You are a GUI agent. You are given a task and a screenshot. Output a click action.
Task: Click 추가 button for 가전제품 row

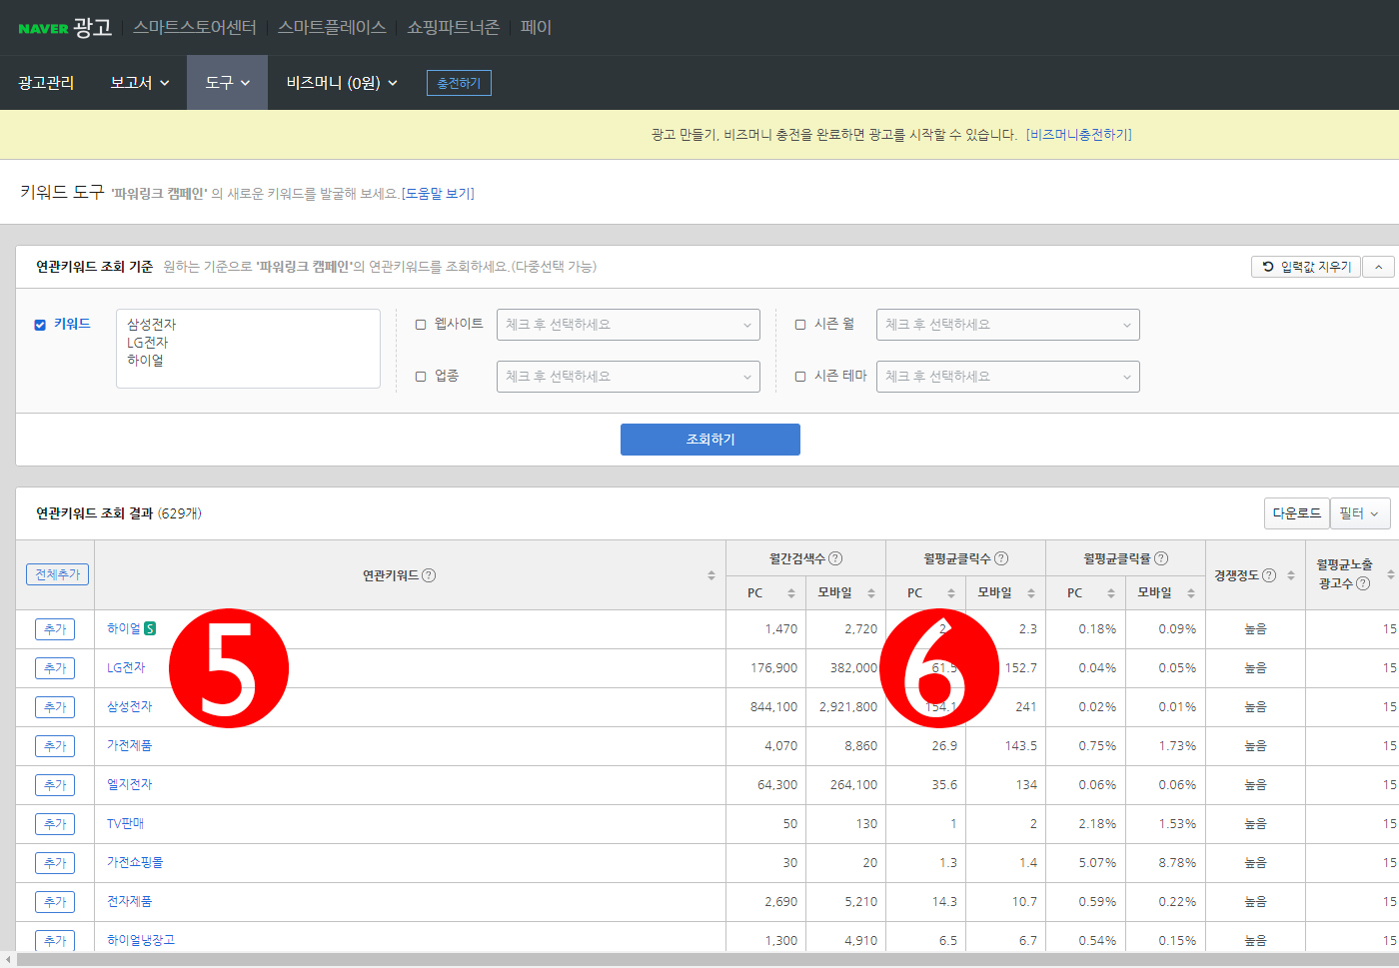55,746
